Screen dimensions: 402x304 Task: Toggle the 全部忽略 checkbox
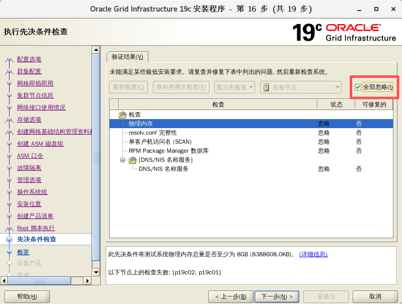pos(358,87)
